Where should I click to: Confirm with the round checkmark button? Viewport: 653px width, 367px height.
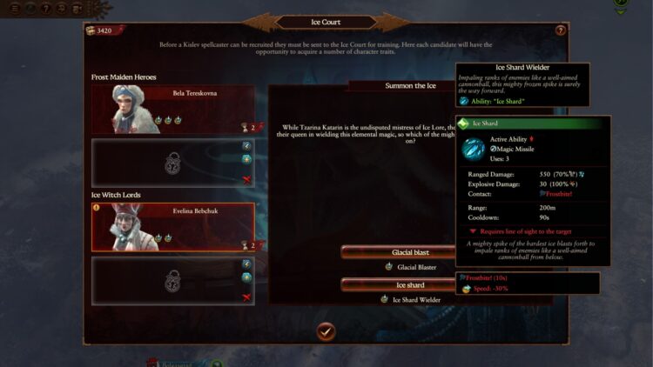tap(326, 331)
